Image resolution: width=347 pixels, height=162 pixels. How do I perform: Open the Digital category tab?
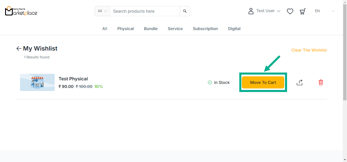point(234,29)
